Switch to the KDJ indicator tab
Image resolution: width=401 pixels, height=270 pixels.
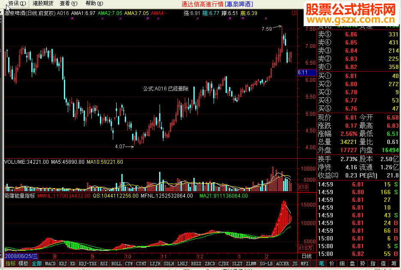click(x=63, y=264)
